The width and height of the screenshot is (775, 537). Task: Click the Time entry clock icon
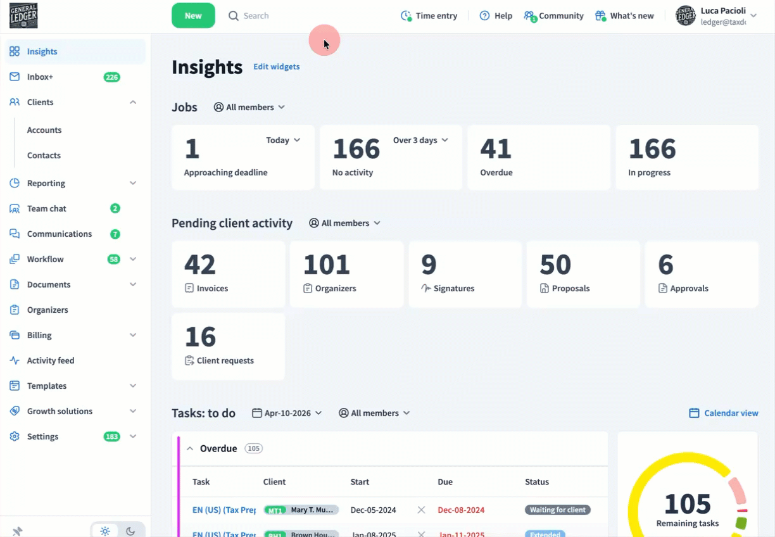tap(406, 16)
